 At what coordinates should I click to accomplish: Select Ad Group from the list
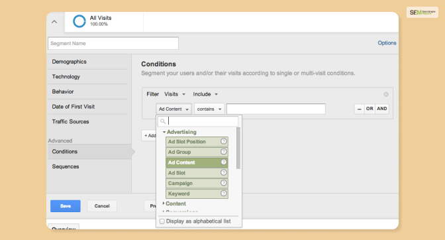(x=197, y=152)
